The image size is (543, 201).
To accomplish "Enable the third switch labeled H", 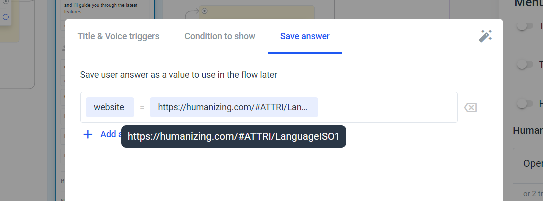I will coord(525,103).
